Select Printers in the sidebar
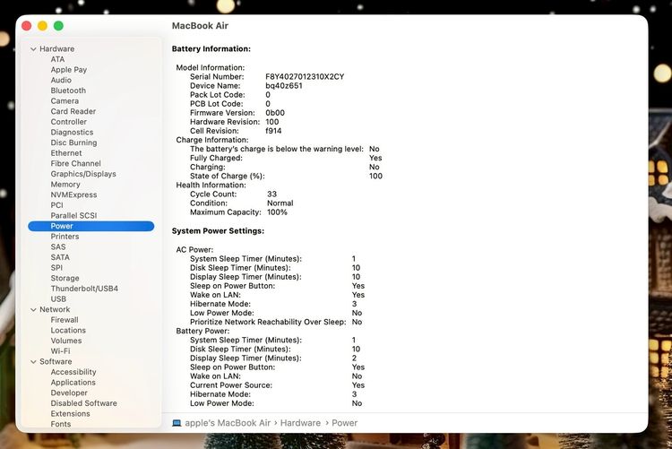The height and width of the screenshot is (449, 672). pyautogui.click(x=65, y=237)
